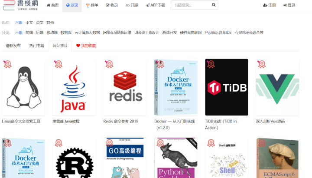Image resolution: width=312 pixels, height=178 pixels.
Task: Click the 荐 badge on Python Cookbook cover
Action: tap(160, 143)
